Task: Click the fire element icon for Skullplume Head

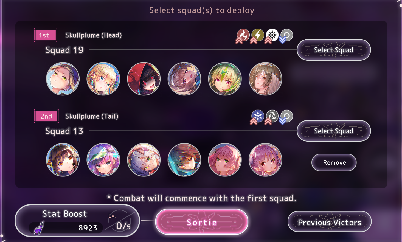Action: tap(243, 35)
